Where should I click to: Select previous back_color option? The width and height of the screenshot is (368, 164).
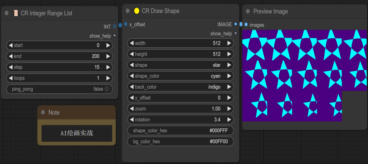coord(132,87)
